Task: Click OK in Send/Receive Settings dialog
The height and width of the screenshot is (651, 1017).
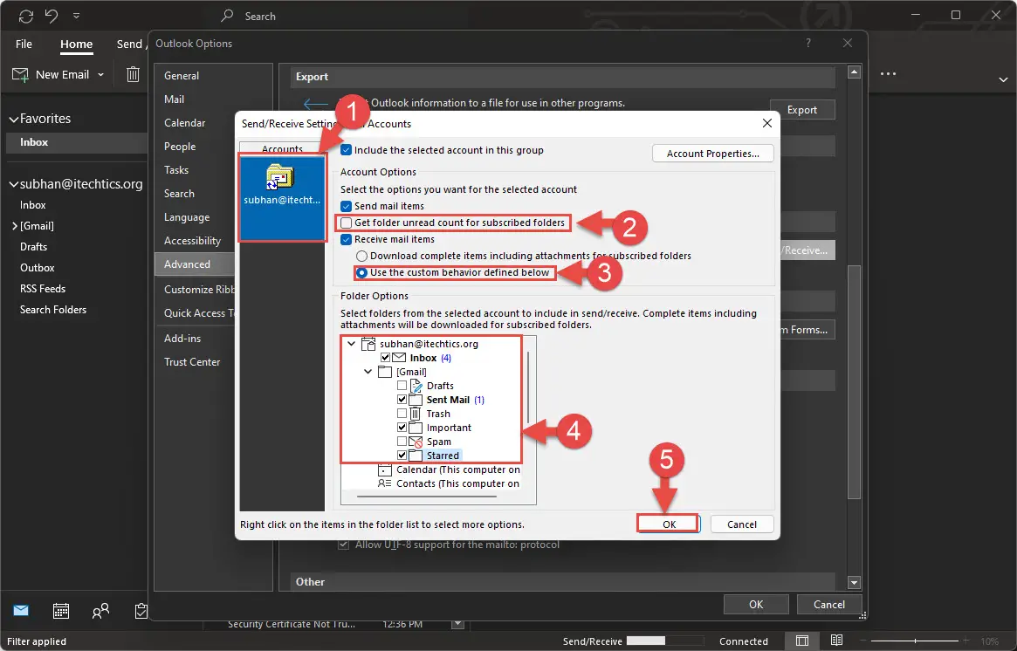Action: [x=668, y=524]
